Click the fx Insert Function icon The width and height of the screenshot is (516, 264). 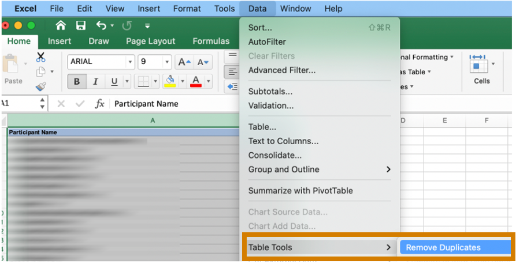pos(99,104)
